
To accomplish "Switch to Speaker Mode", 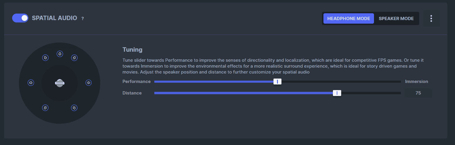I will pyautogui.click(x=396, y=18).
